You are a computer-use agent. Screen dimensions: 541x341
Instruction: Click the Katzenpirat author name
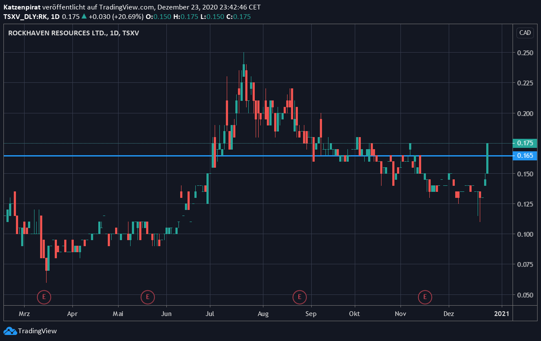point(22,7)
